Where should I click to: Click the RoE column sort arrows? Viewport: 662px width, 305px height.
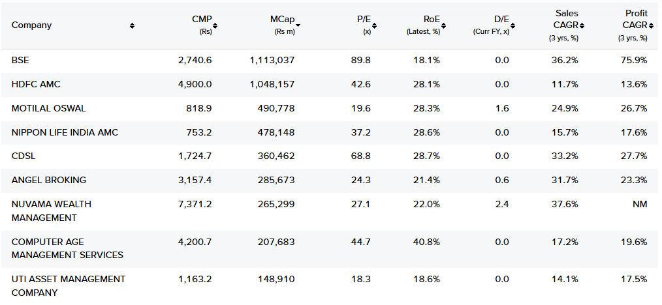click(444, 25)
